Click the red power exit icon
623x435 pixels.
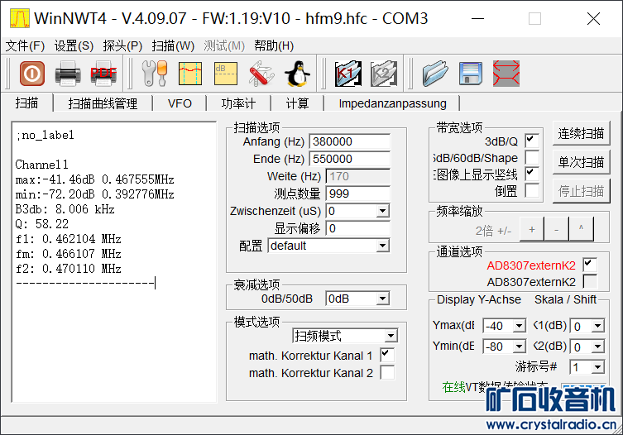[x=32, y=73]
